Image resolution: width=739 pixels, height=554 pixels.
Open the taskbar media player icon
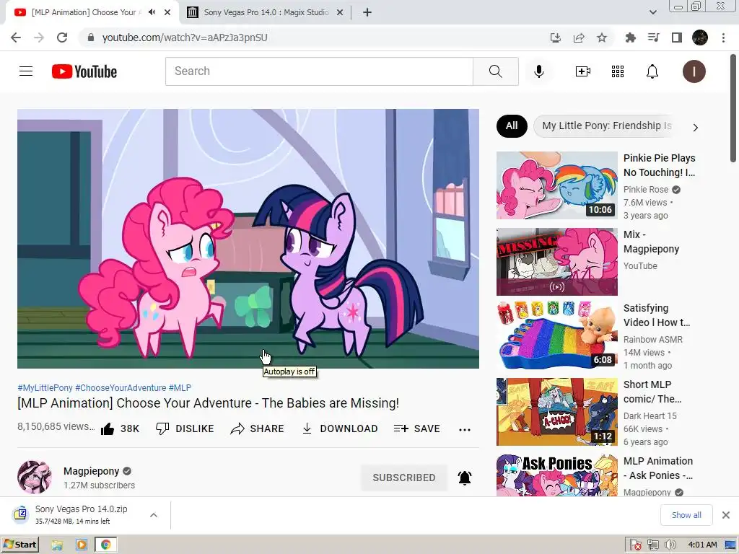click(x=82, y=545)
